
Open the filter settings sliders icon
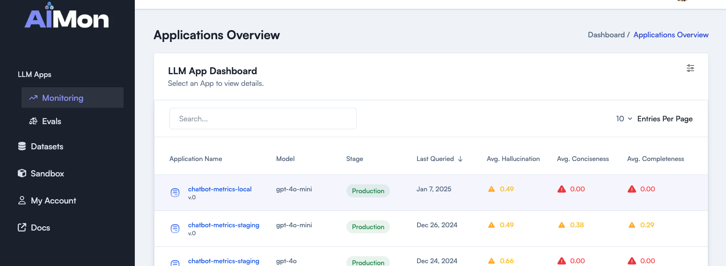tap(690, 68)
